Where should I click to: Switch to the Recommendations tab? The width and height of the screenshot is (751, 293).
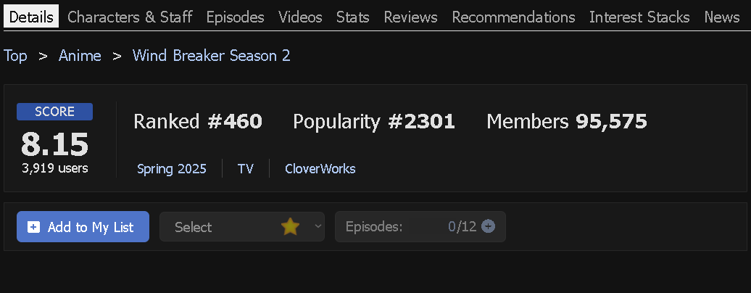(513, 17)
